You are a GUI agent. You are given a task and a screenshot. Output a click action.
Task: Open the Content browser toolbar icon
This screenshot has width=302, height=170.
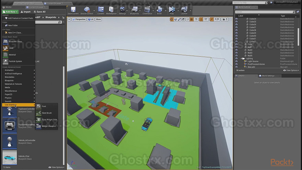101,10
